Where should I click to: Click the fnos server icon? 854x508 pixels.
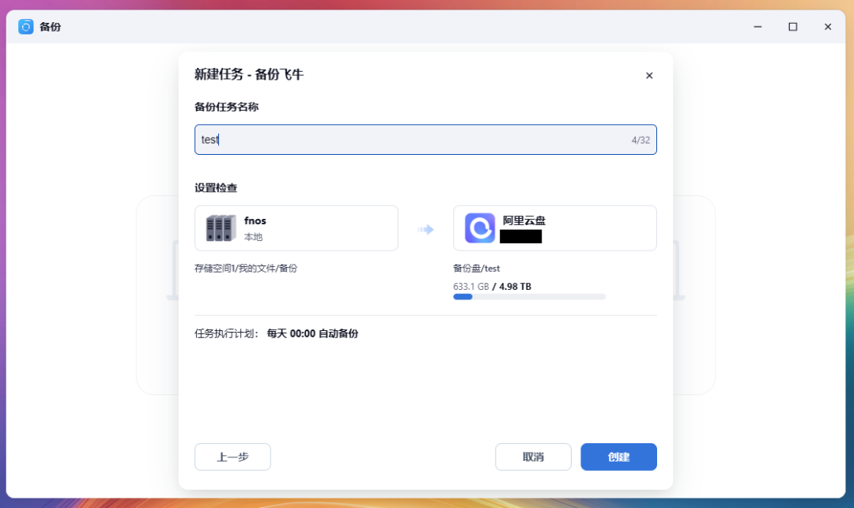[221, 228]
